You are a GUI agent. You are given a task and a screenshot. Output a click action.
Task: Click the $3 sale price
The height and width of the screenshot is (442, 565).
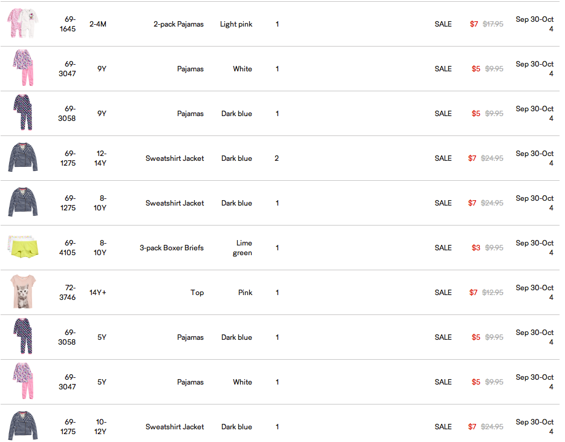[476, 248]
